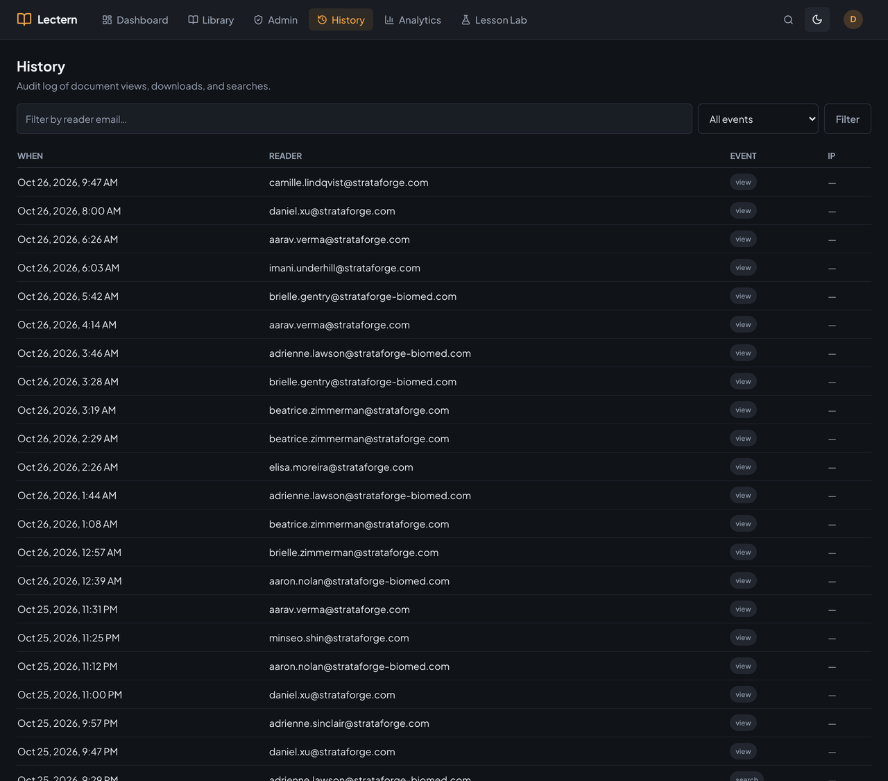Select the Oct 25, 2026, 11:31 PM timestamp
Viewport: 888px width, 781px height.
point(67,610)
